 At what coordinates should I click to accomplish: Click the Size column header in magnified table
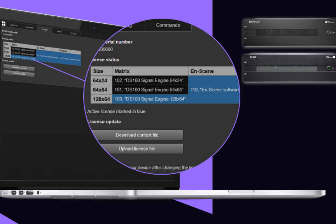pyautogui.click(x=101, y=71)
